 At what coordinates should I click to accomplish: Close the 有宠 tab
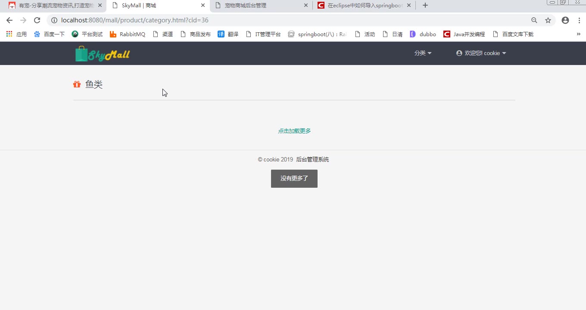click(100, 6)
